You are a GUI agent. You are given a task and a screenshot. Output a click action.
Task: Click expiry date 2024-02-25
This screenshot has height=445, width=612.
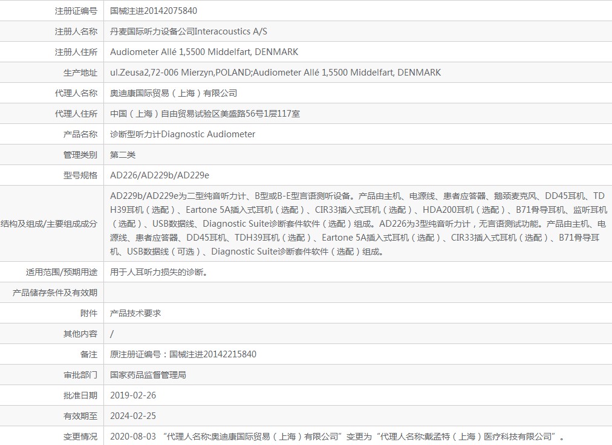point(133,416)
